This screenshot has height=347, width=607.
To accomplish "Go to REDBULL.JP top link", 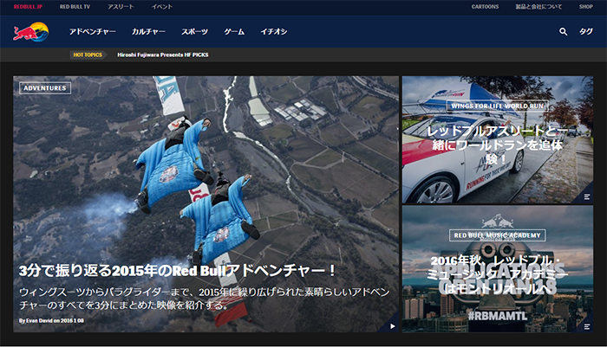I will pyautogui.click(x=28, y=6).
